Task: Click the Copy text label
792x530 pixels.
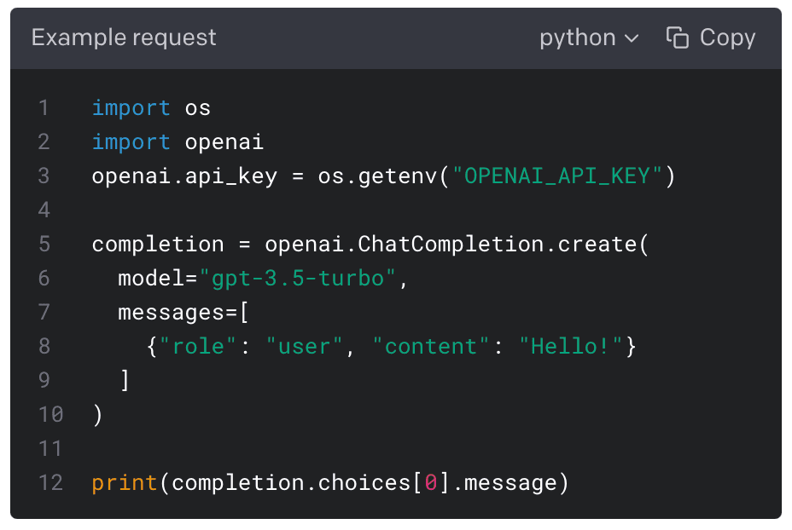Action: click(727, 38)
